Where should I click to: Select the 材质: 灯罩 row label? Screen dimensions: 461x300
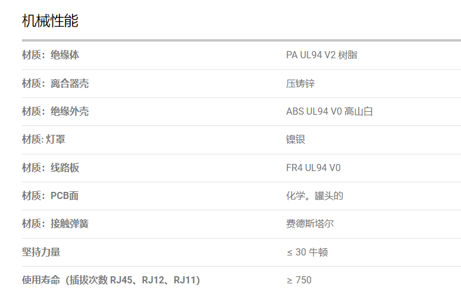click(x=43, y=139)
